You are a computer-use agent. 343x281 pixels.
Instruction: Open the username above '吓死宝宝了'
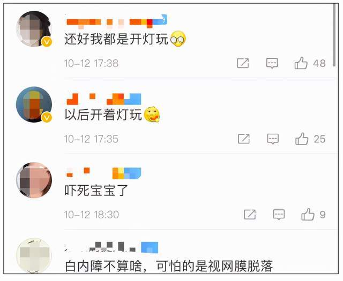tap(103, 173)
